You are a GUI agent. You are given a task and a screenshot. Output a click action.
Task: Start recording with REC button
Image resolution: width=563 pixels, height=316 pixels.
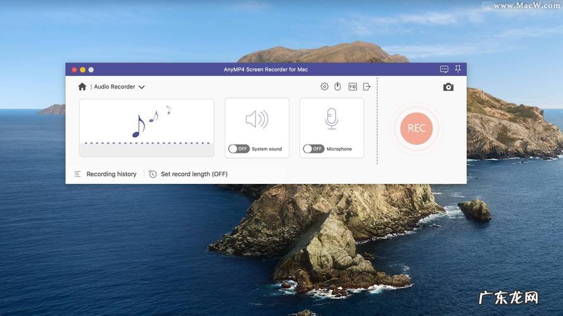pos(416,128)
